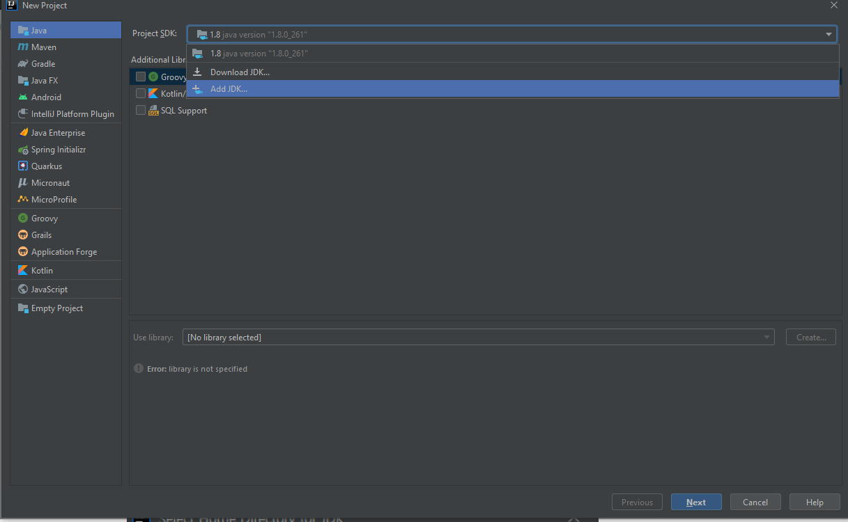Close the New Project dialog
This screenshot has width=848, height=522.
click(834, 6)
